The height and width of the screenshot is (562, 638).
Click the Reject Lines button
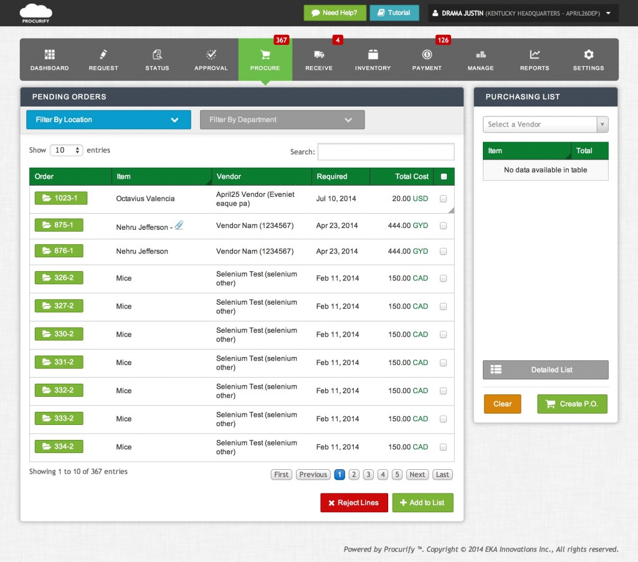click(354, 503)
